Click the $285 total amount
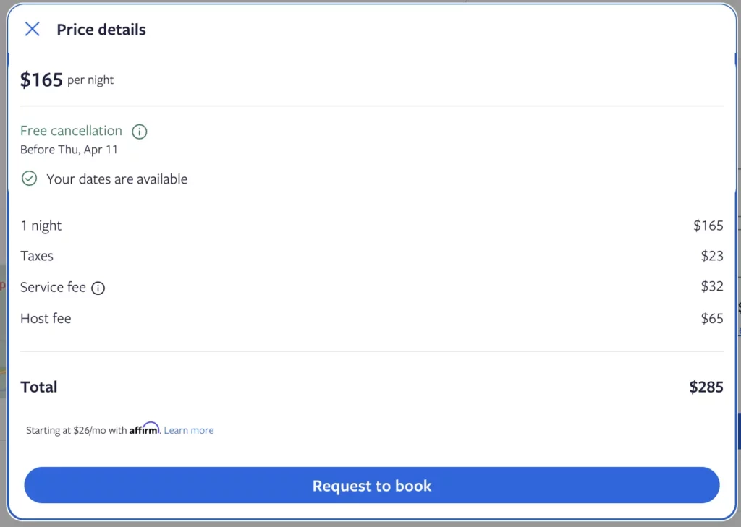741x527 pixels. point(706,387)
